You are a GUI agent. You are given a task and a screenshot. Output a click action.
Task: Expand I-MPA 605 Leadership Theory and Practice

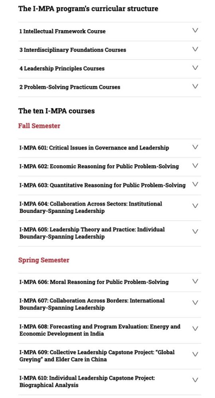[x=109, y=233]
